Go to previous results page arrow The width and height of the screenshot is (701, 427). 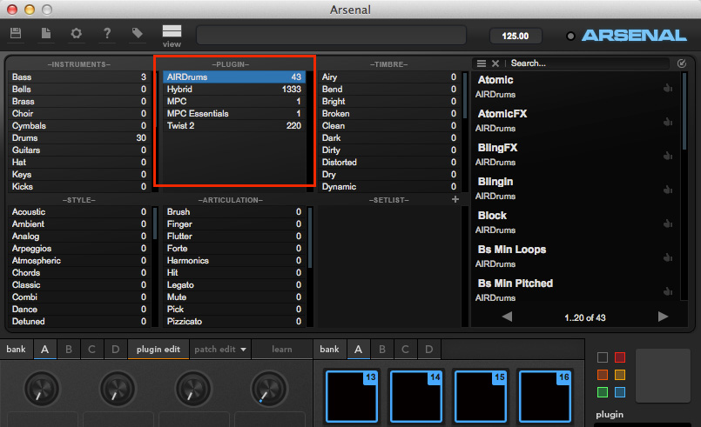[x=507, y=317]
